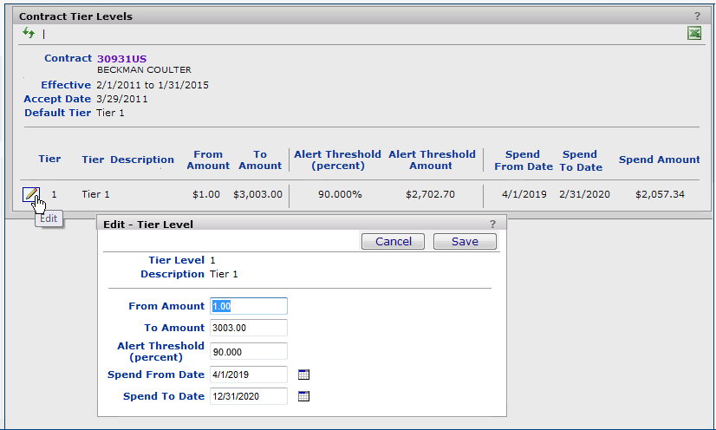716x430 pixels.
Task: Focus the From Amount field
Action: (247, 306)
